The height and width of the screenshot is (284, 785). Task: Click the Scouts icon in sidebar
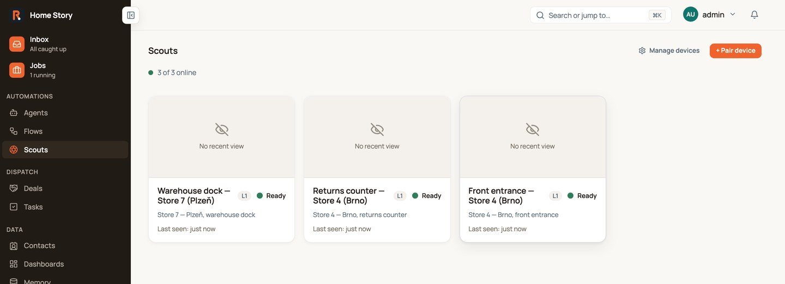[x=14, y=150]
